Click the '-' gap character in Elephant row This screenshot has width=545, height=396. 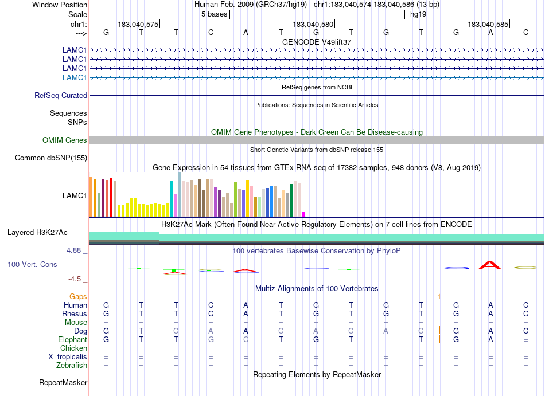(x=386, y=340)
